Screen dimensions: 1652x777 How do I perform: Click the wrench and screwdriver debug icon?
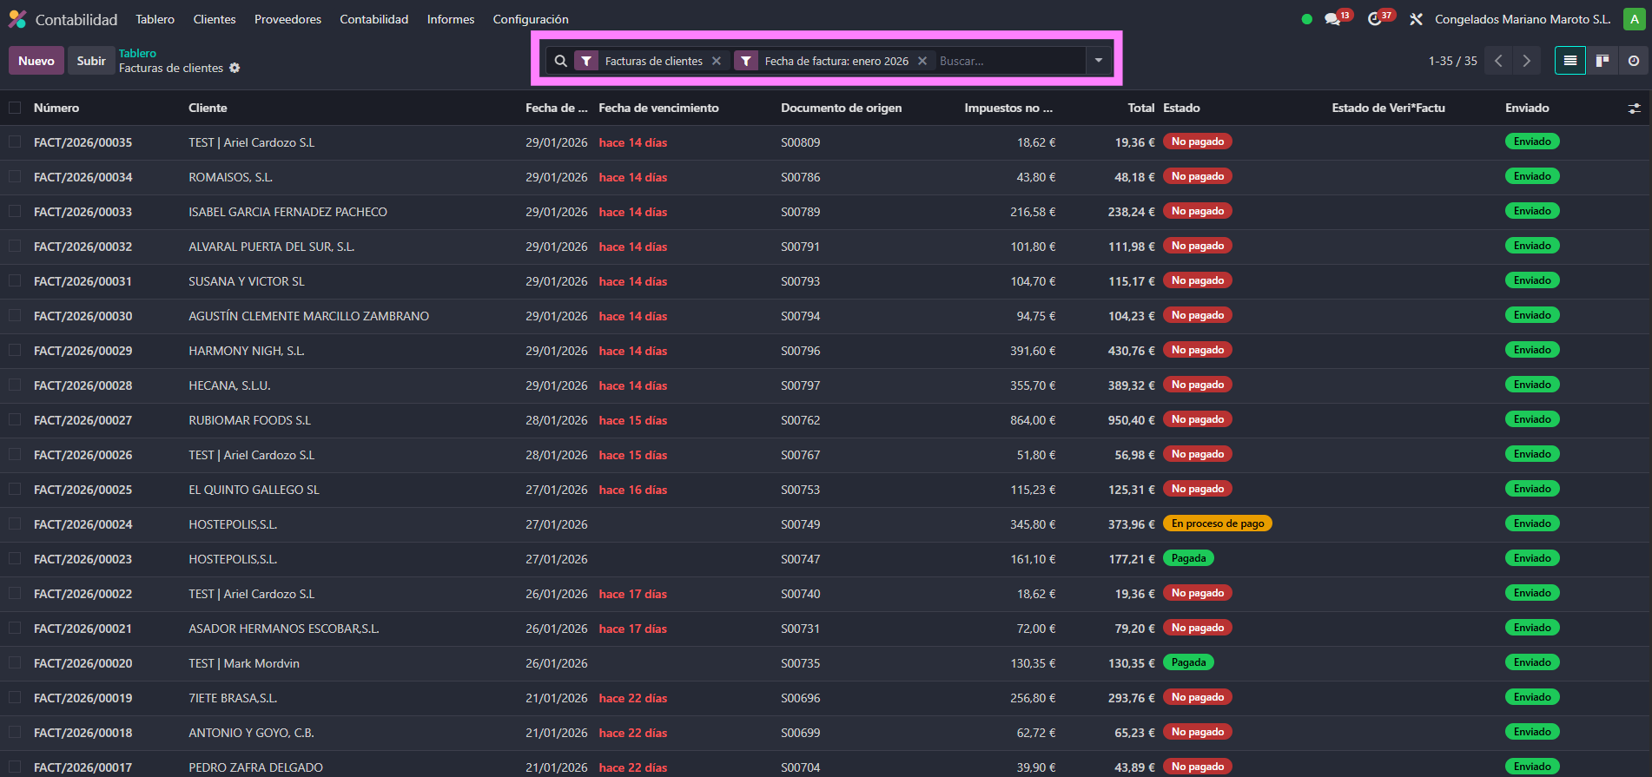[1416, 19]
